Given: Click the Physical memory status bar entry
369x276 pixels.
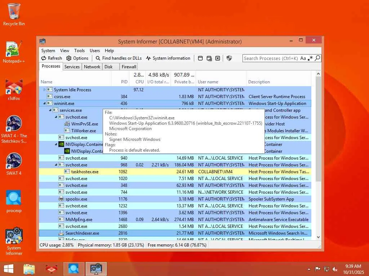Looking at the screenshot, I should point(111,245).
